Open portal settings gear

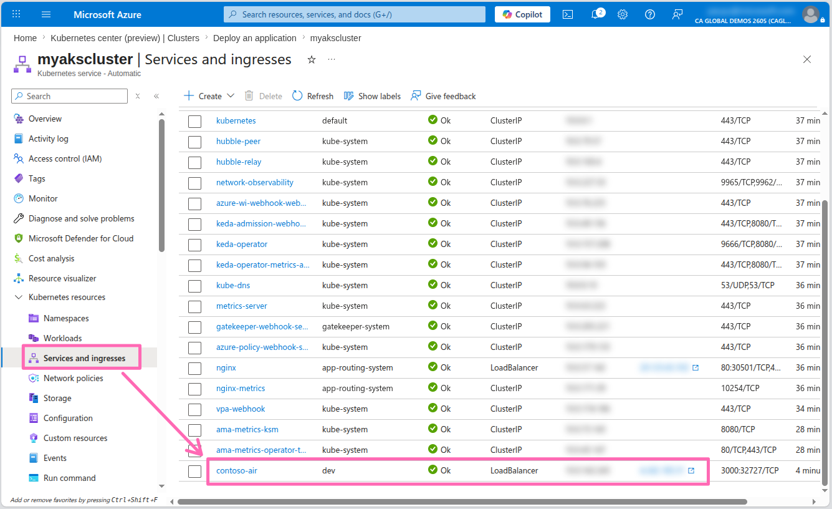[x=623, y=14]
